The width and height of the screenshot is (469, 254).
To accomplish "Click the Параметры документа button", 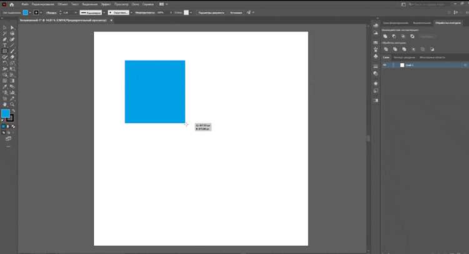I will (211, 13).
